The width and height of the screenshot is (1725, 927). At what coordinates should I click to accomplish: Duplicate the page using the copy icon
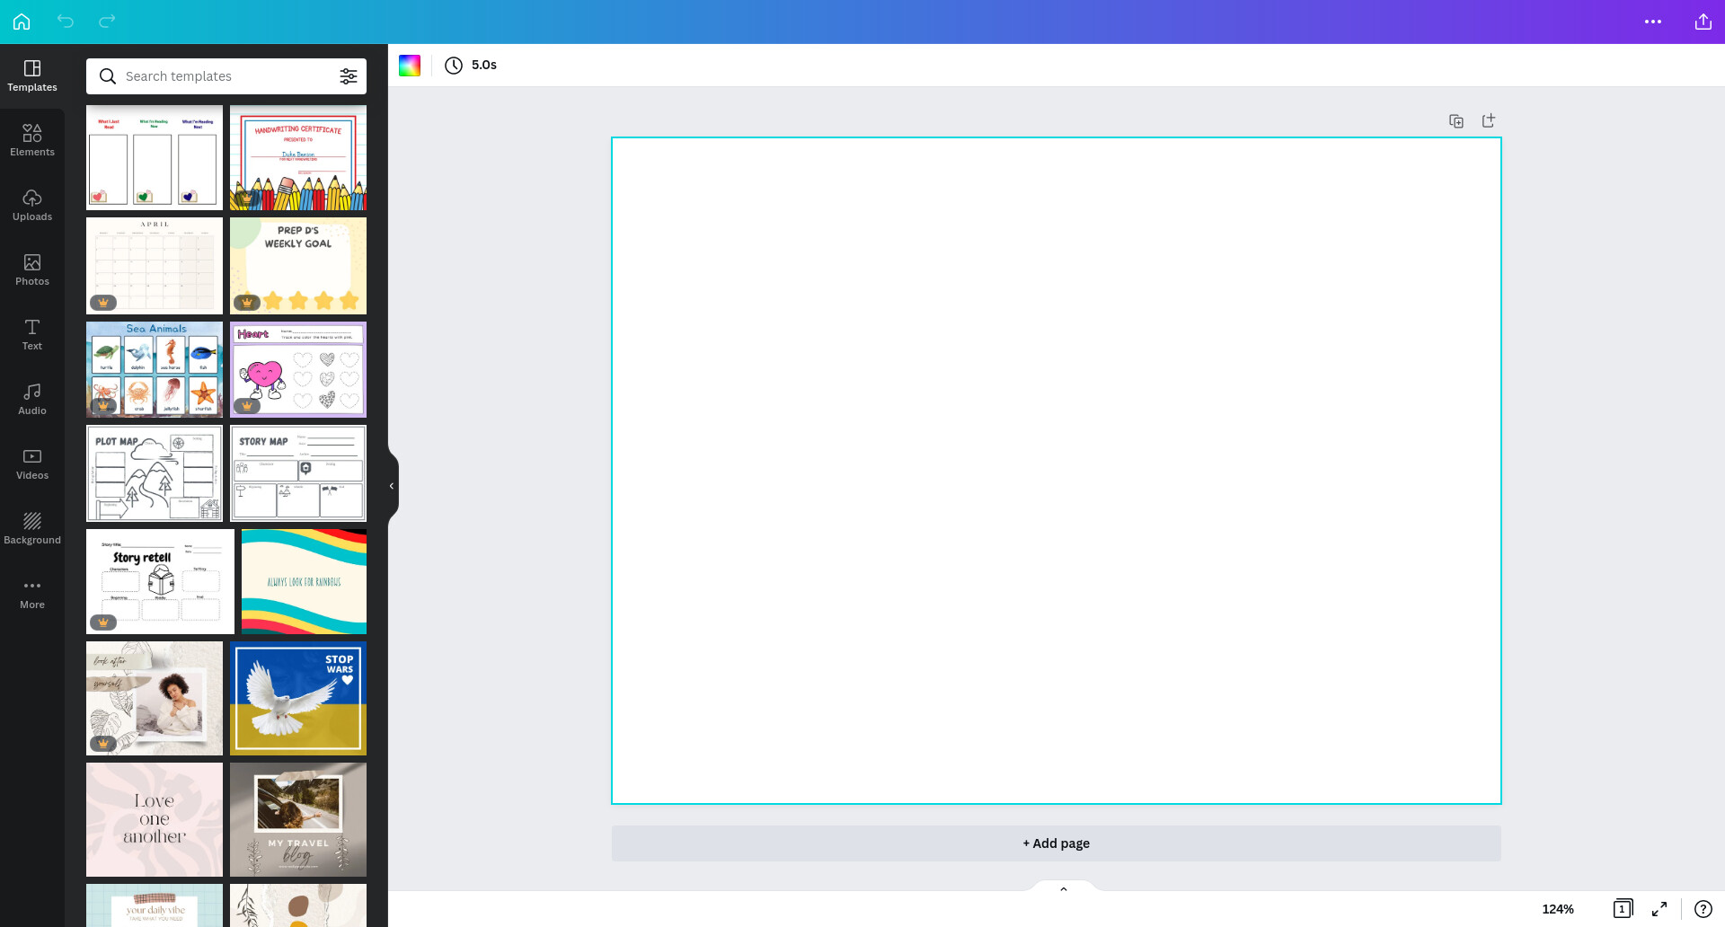(x=1456, y=121)
